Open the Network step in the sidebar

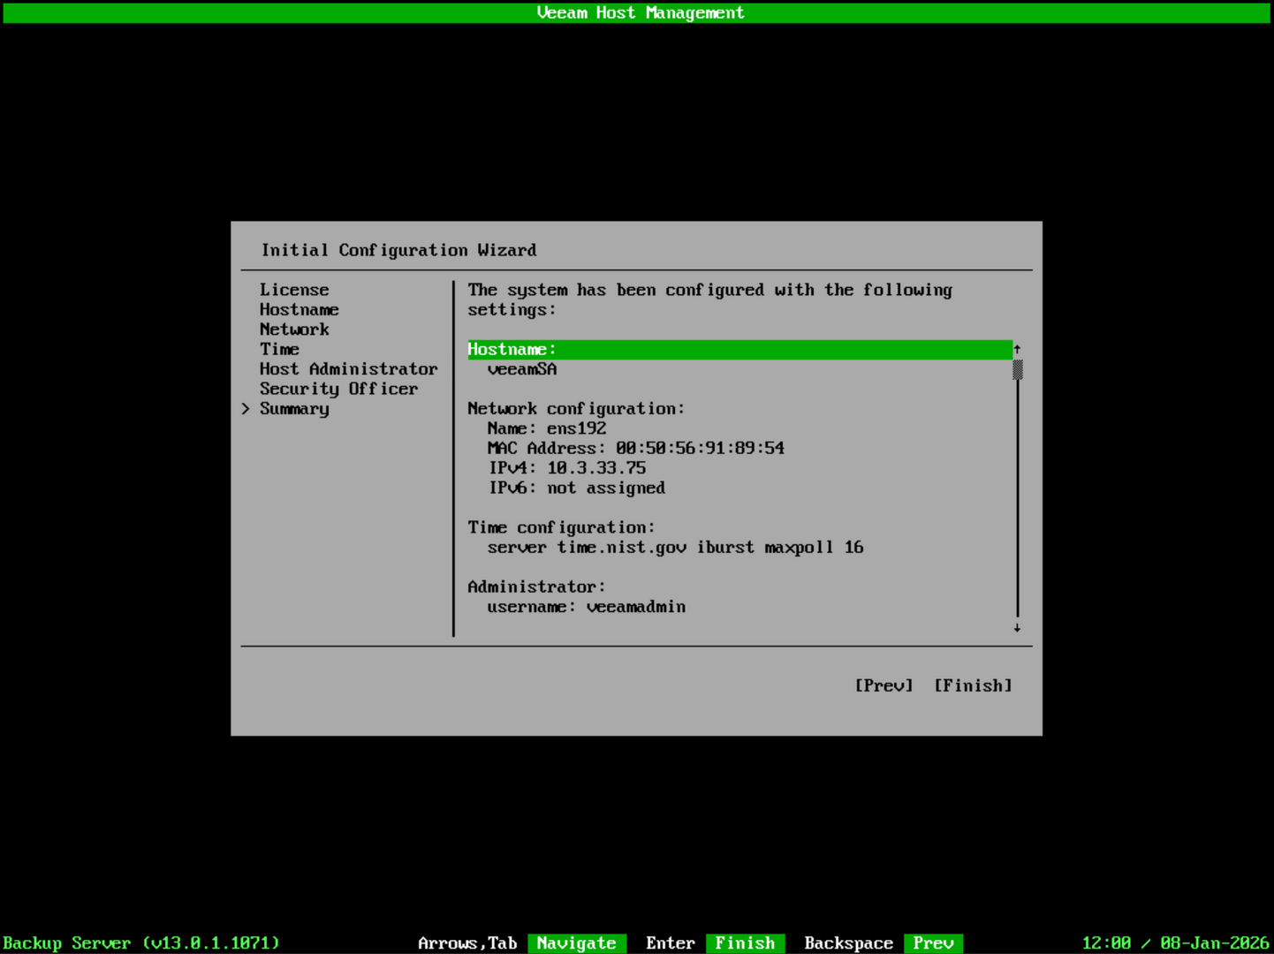pyautogui.click(x=294, y=329)
